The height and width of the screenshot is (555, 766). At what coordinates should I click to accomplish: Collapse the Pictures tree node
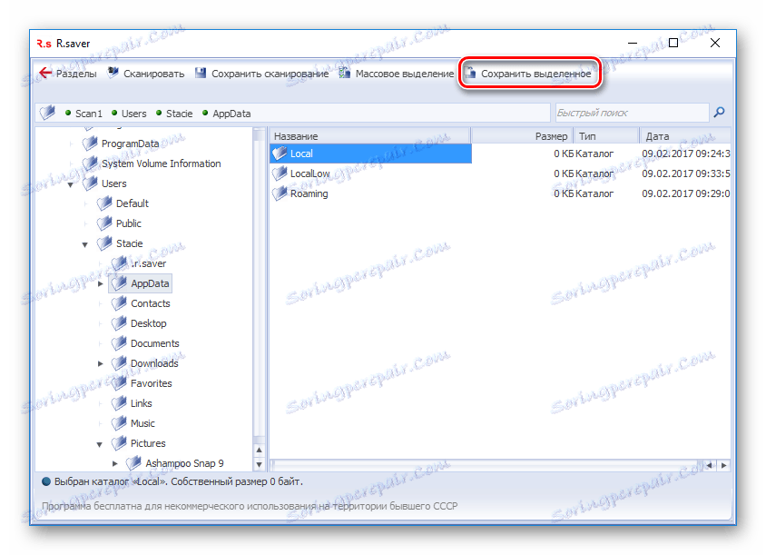point(100,444)
